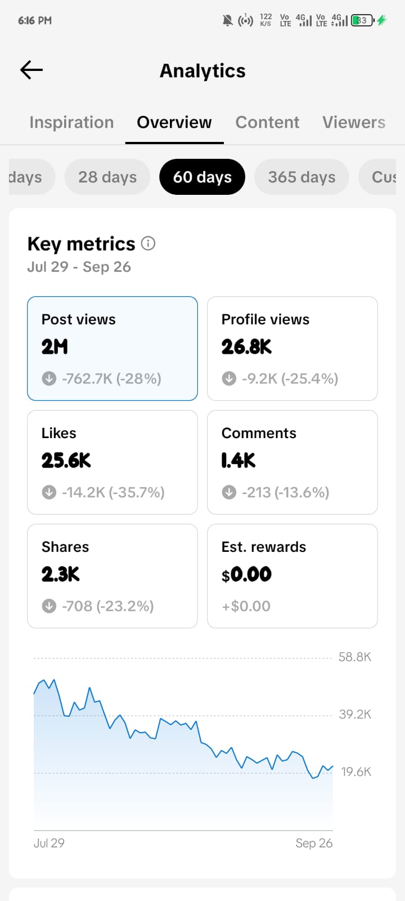
Task: Tap the battery icon in status bar
Action: pos(363,21)
